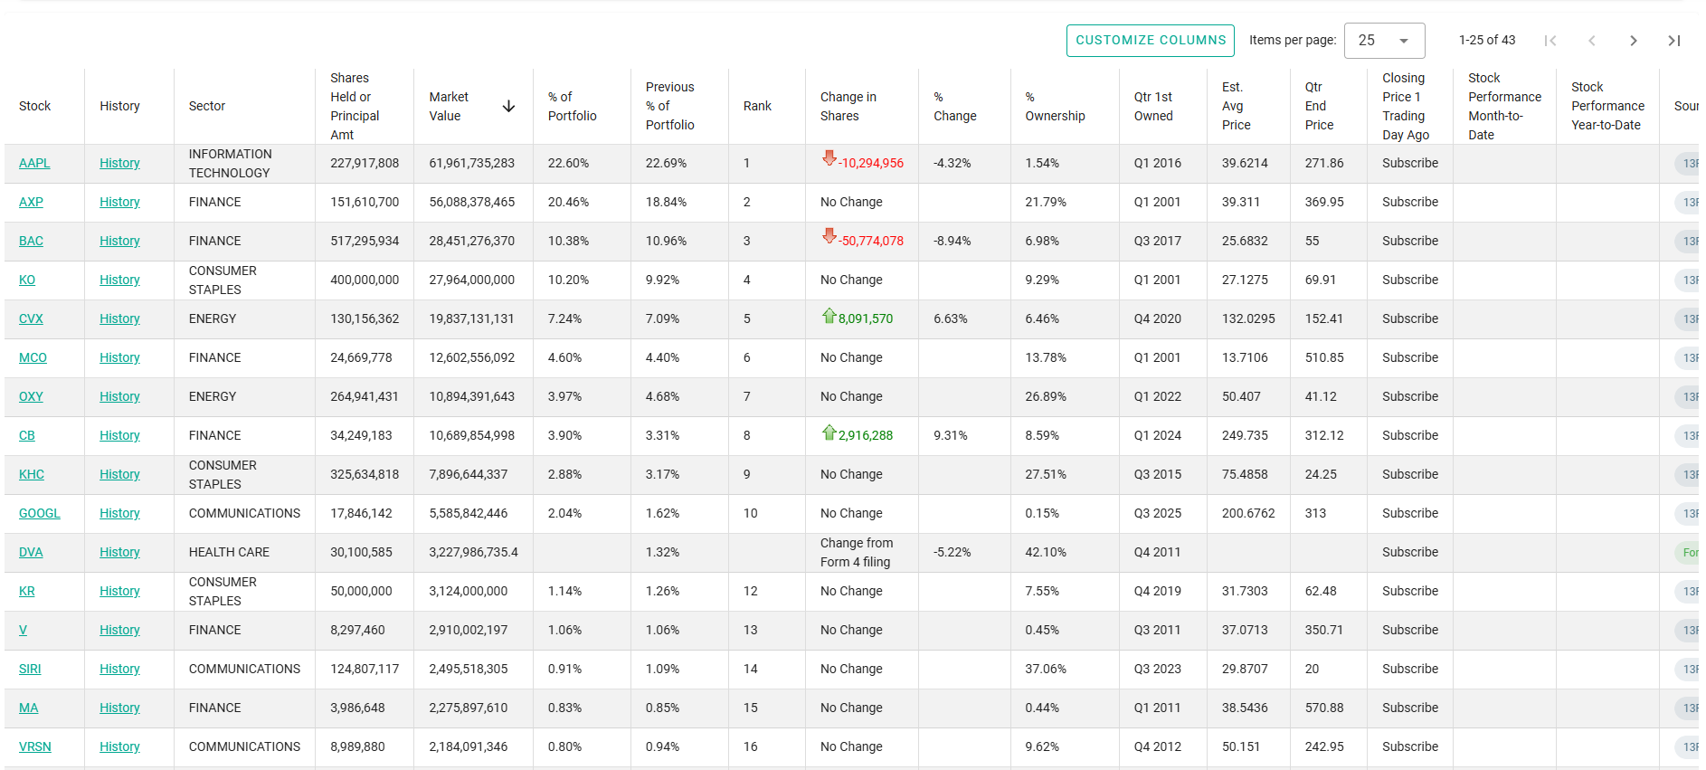Click the source badge in the DVA row

[1690, 552]
